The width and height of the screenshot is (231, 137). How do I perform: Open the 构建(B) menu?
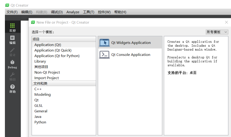pos(42,12)
